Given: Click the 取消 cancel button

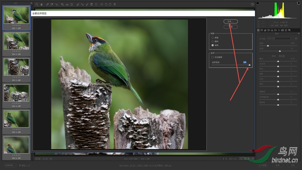Looking at the screenshot, I should [230, 27].
